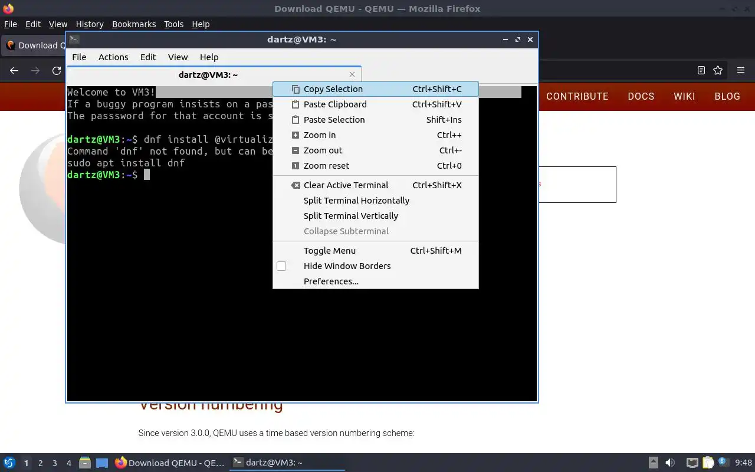Select Clear Active Terminal entry
Screen dimensions: 755x472
click(375, 185)
